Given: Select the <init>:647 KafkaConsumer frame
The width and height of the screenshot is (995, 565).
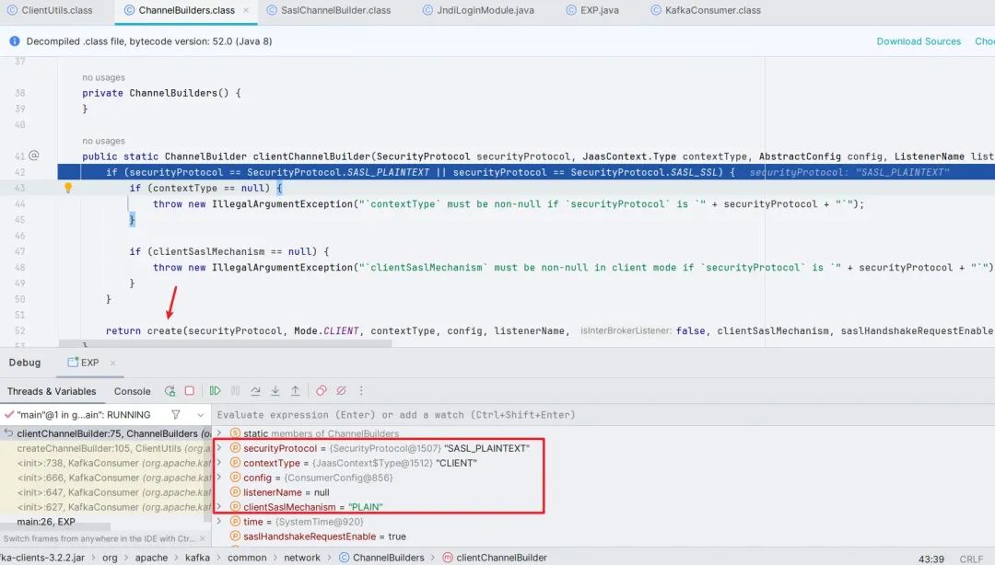Looking at the screenshot, I should (105, 492).
